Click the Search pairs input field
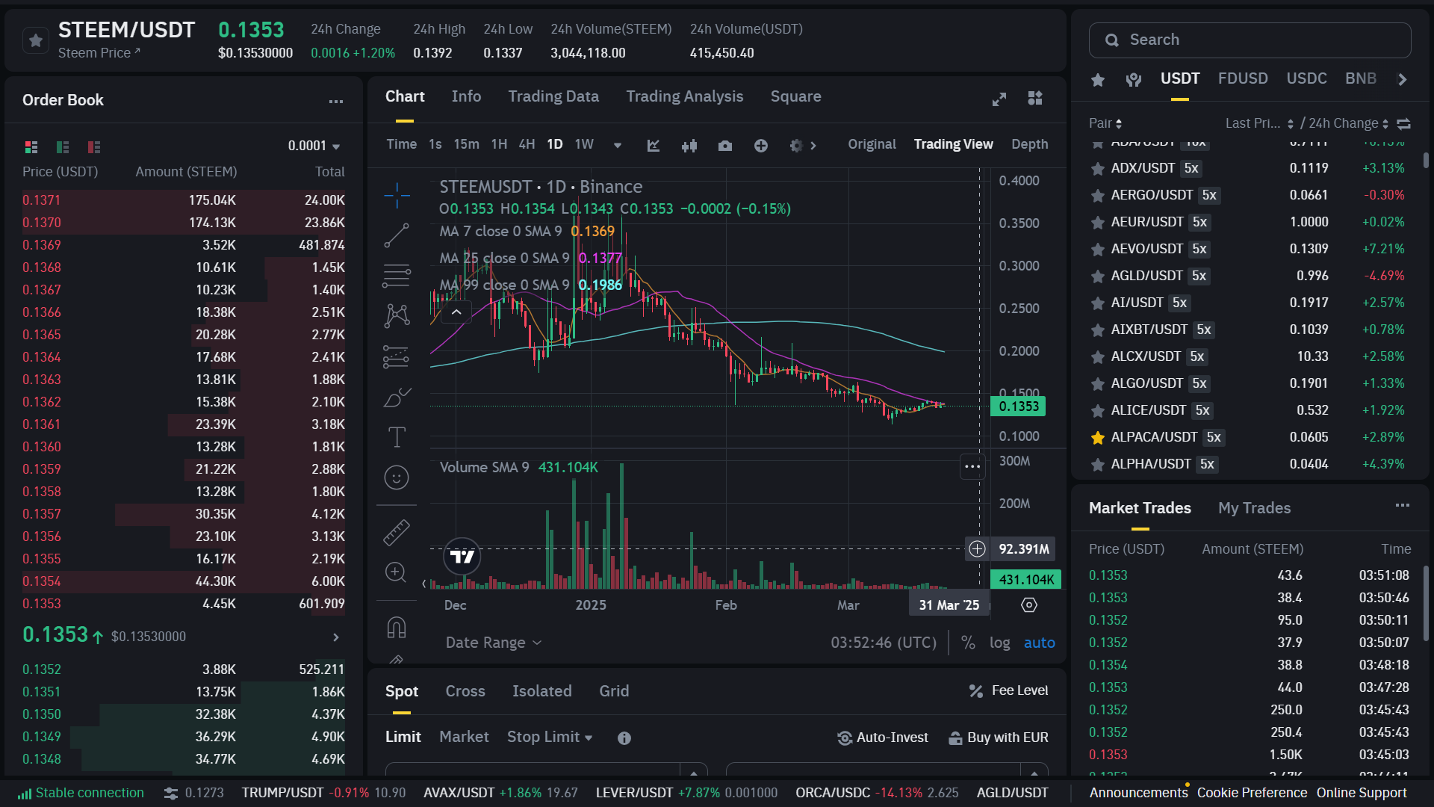Viewport: 1434px width, 807px height. click(1250, 40)
